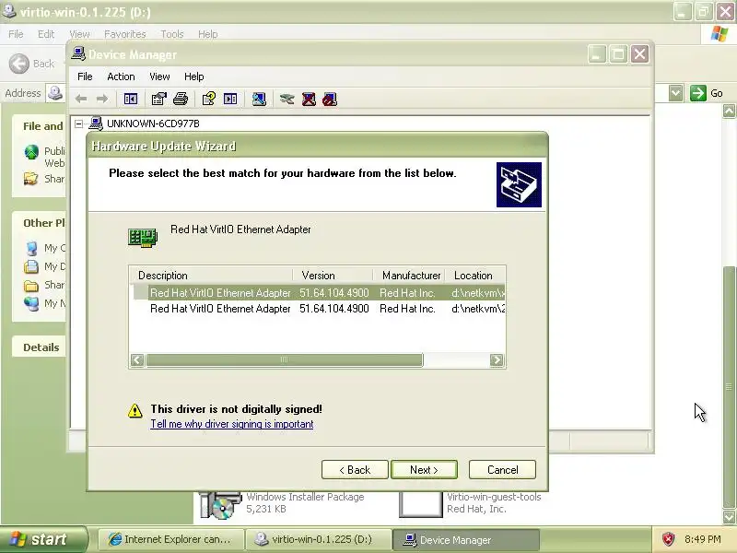This screenshot has width=737, height=553.
Task: Open Device Manager View menu
Action: pos(159,76)
